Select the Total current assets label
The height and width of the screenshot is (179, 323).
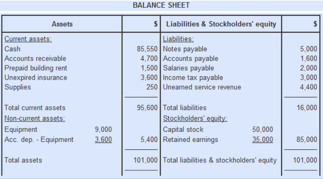tap(35, 108)
